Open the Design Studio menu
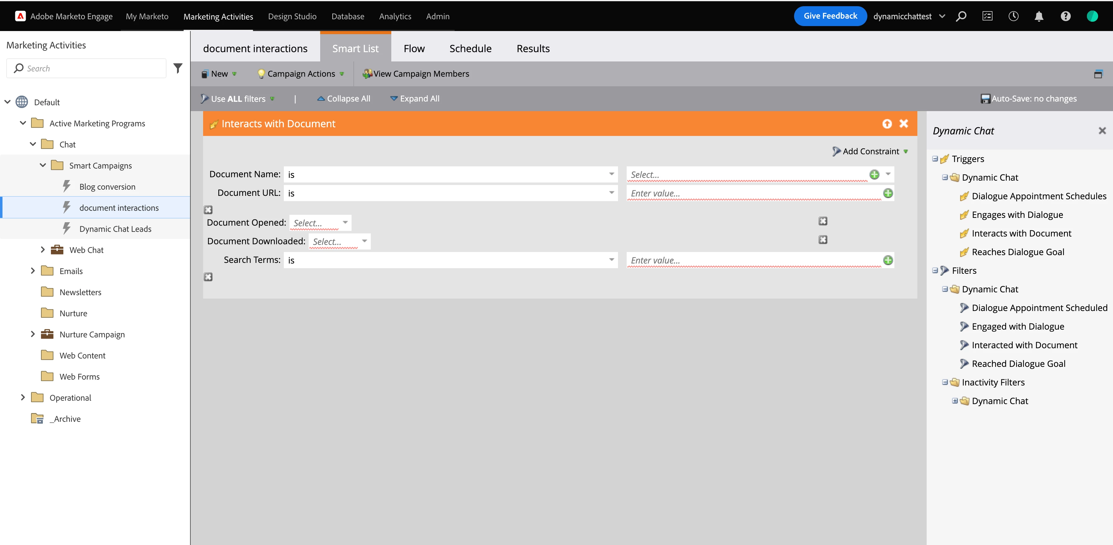This screenshot has height=545, width=1113. [292, 16]
